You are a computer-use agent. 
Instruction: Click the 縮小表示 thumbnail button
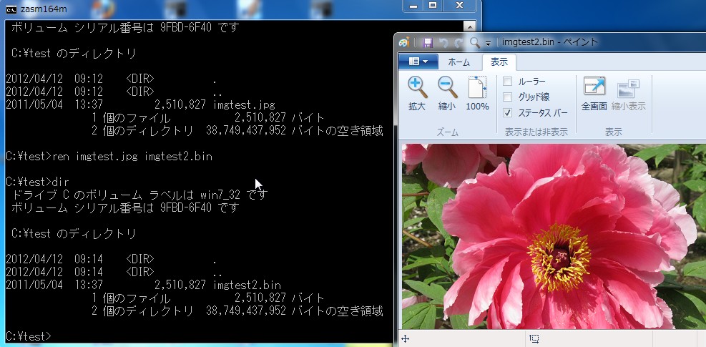[x=629, y=94]
